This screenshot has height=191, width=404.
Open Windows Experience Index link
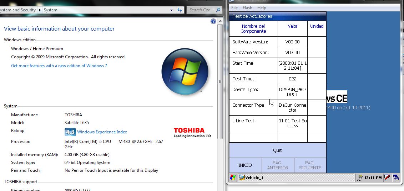pyautogui.click(x=102, y=132)
